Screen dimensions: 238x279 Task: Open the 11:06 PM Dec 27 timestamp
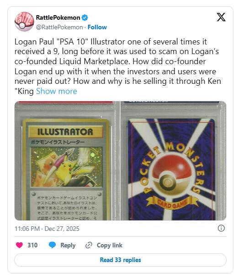point(47,229)
